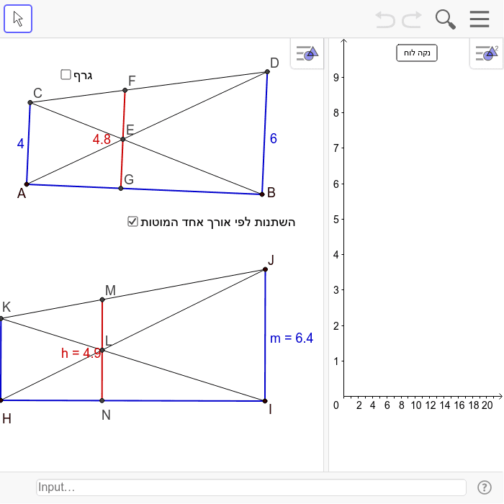The height and width of the screenshot is (504, 504).
Task: Click y-axis tick label 9
Action: 336,78
